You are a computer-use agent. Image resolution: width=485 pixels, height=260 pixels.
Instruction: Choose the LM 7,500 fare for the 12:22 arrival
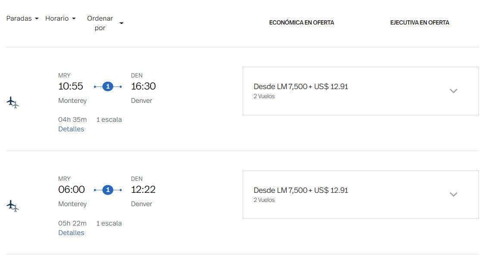300,190
